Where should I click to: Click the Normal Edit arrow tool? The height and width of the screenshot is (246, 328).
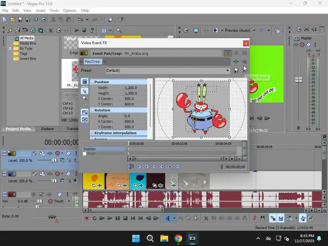(x=85, y=91)
